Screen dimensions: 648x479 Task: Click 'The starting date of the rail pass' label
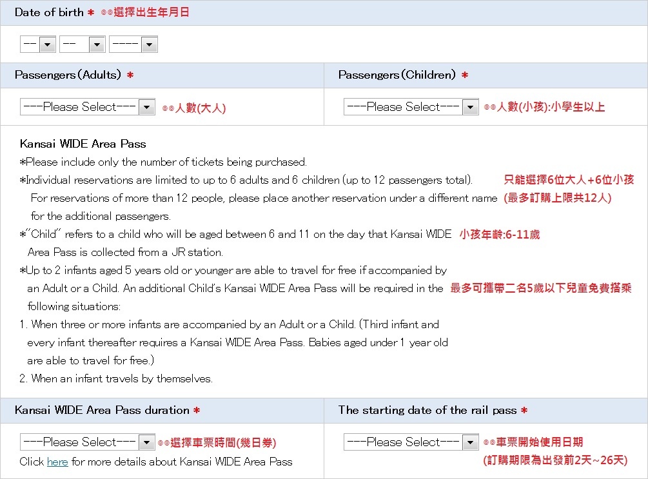(x=427, y=410)
